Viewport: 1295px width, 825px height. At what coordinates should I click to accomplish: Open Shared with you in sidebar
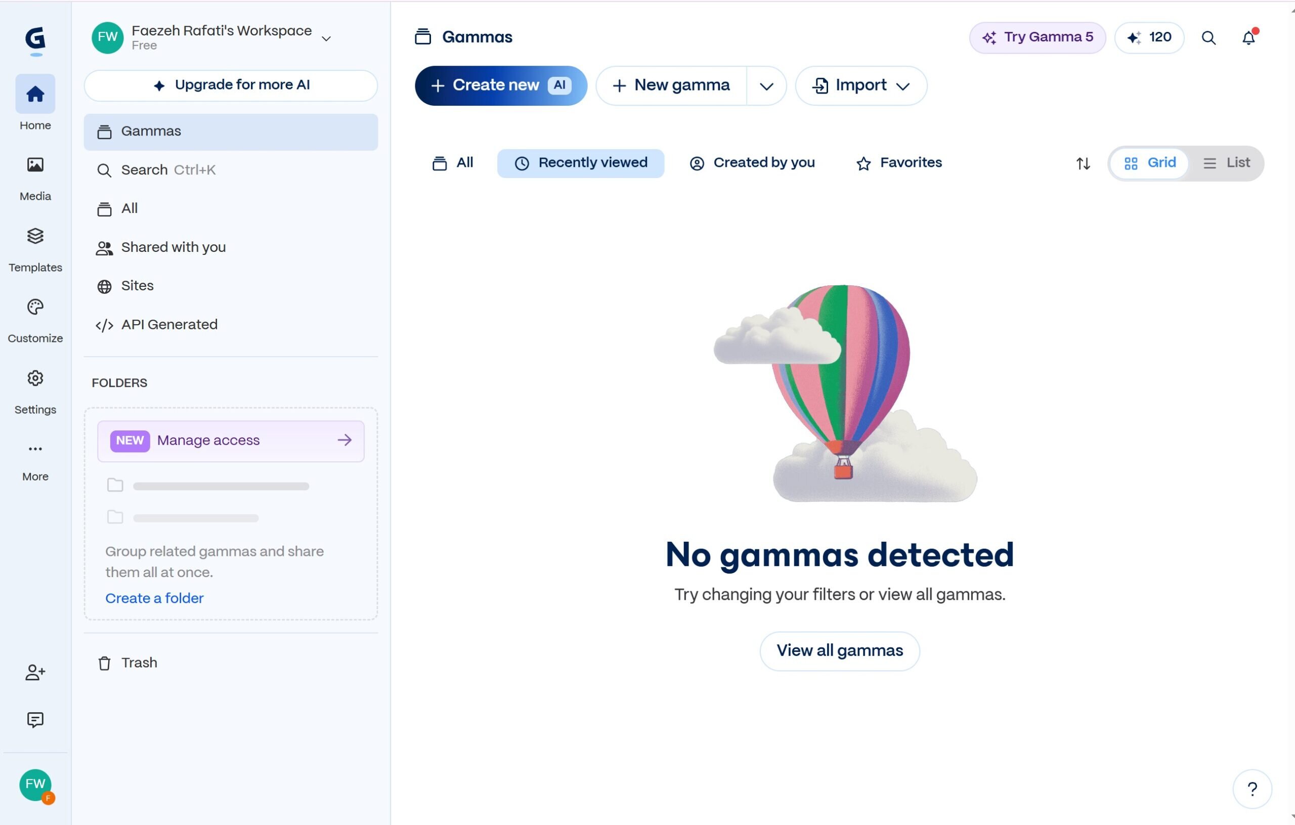click(230, 247)
